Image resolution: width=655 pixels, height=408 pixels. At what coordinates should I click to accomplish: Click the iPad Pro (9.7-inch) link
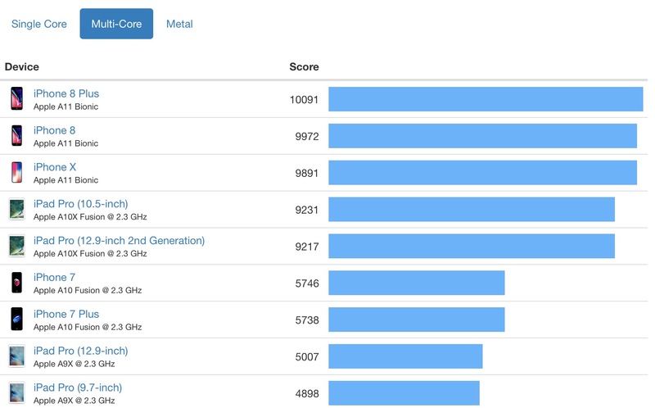[x=78, y=388]
